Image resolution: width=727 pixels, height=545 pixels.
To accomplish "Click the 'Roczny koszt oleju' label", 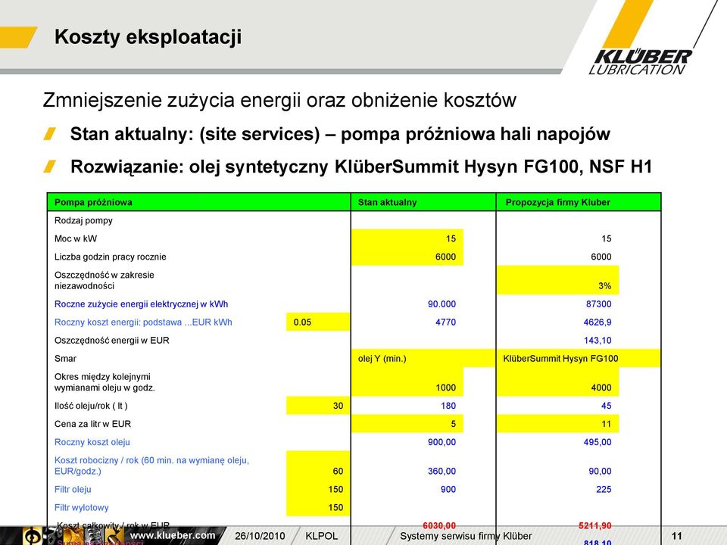I will pyautogui.click(x=92, y=442).
